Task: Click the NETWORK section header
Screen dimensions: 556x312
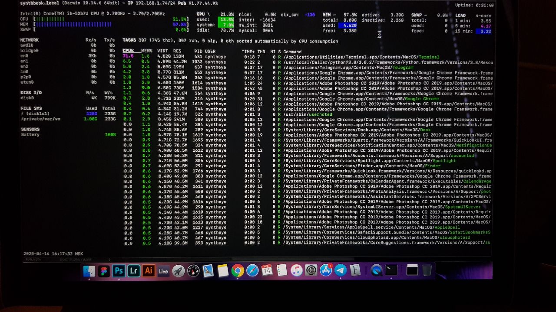Action: [x=30, y=40]
